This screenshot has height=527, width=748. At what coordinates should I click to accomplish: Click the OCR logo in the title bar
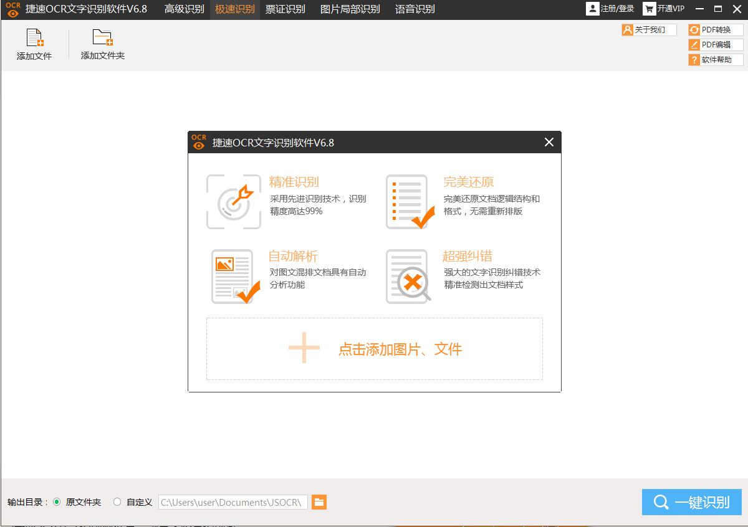12,9
